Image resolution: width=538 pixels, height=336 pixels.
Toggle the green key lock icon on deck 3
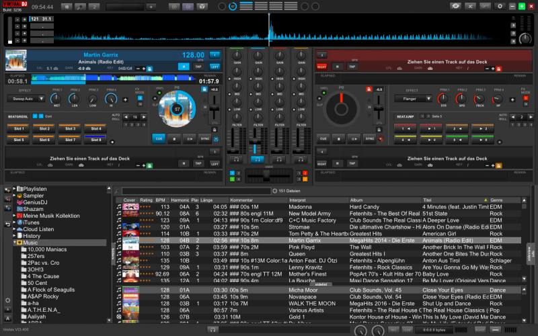(x=149, y=165)
